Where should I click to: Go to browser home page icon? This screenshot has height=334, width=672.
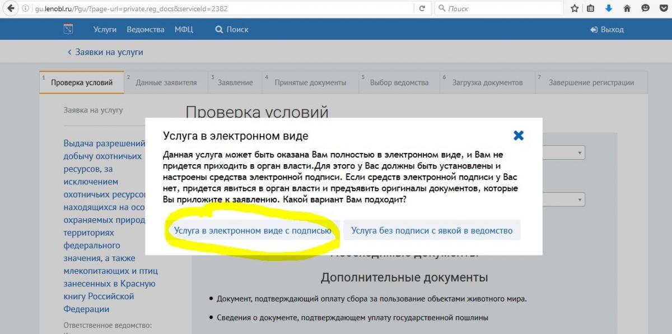pos(627,8)
